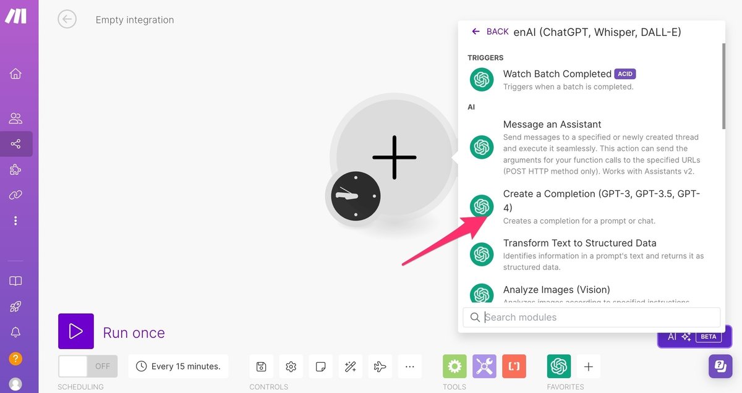
Task: Go back with the circled arrow
Action: coord(67,19)
